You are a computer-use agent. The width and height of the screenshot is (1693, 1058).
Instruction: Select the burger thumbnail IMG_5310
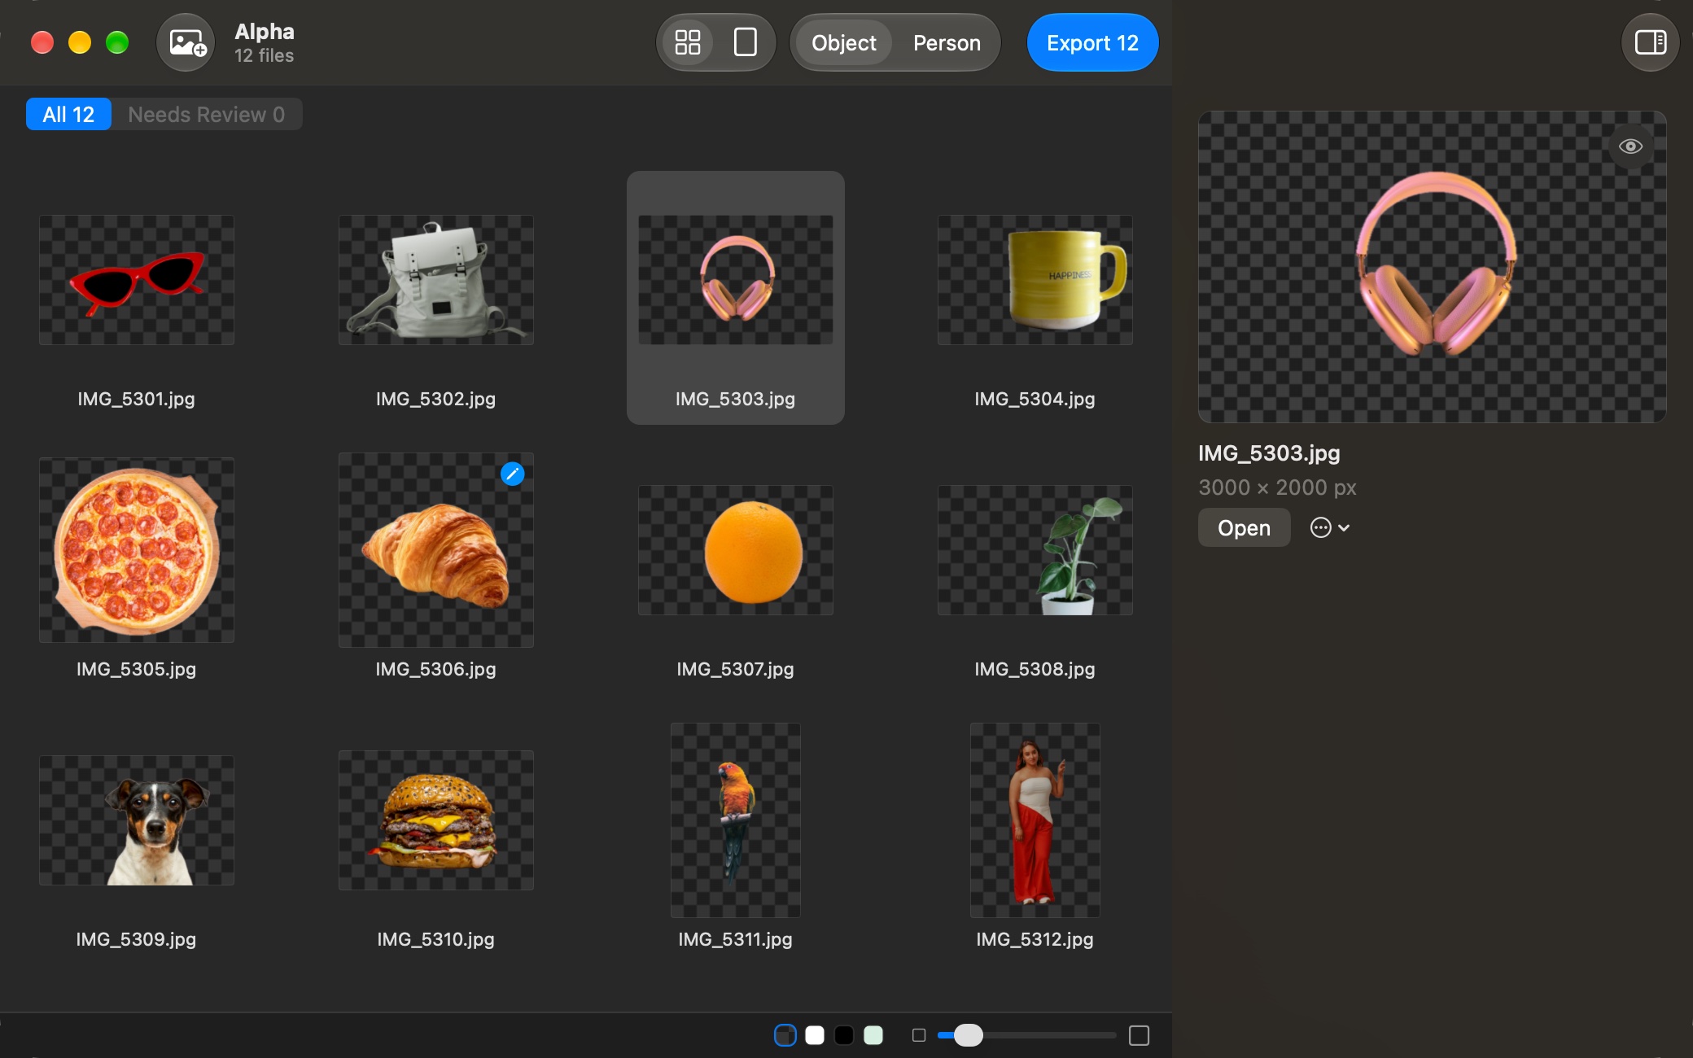coord(436,820)
